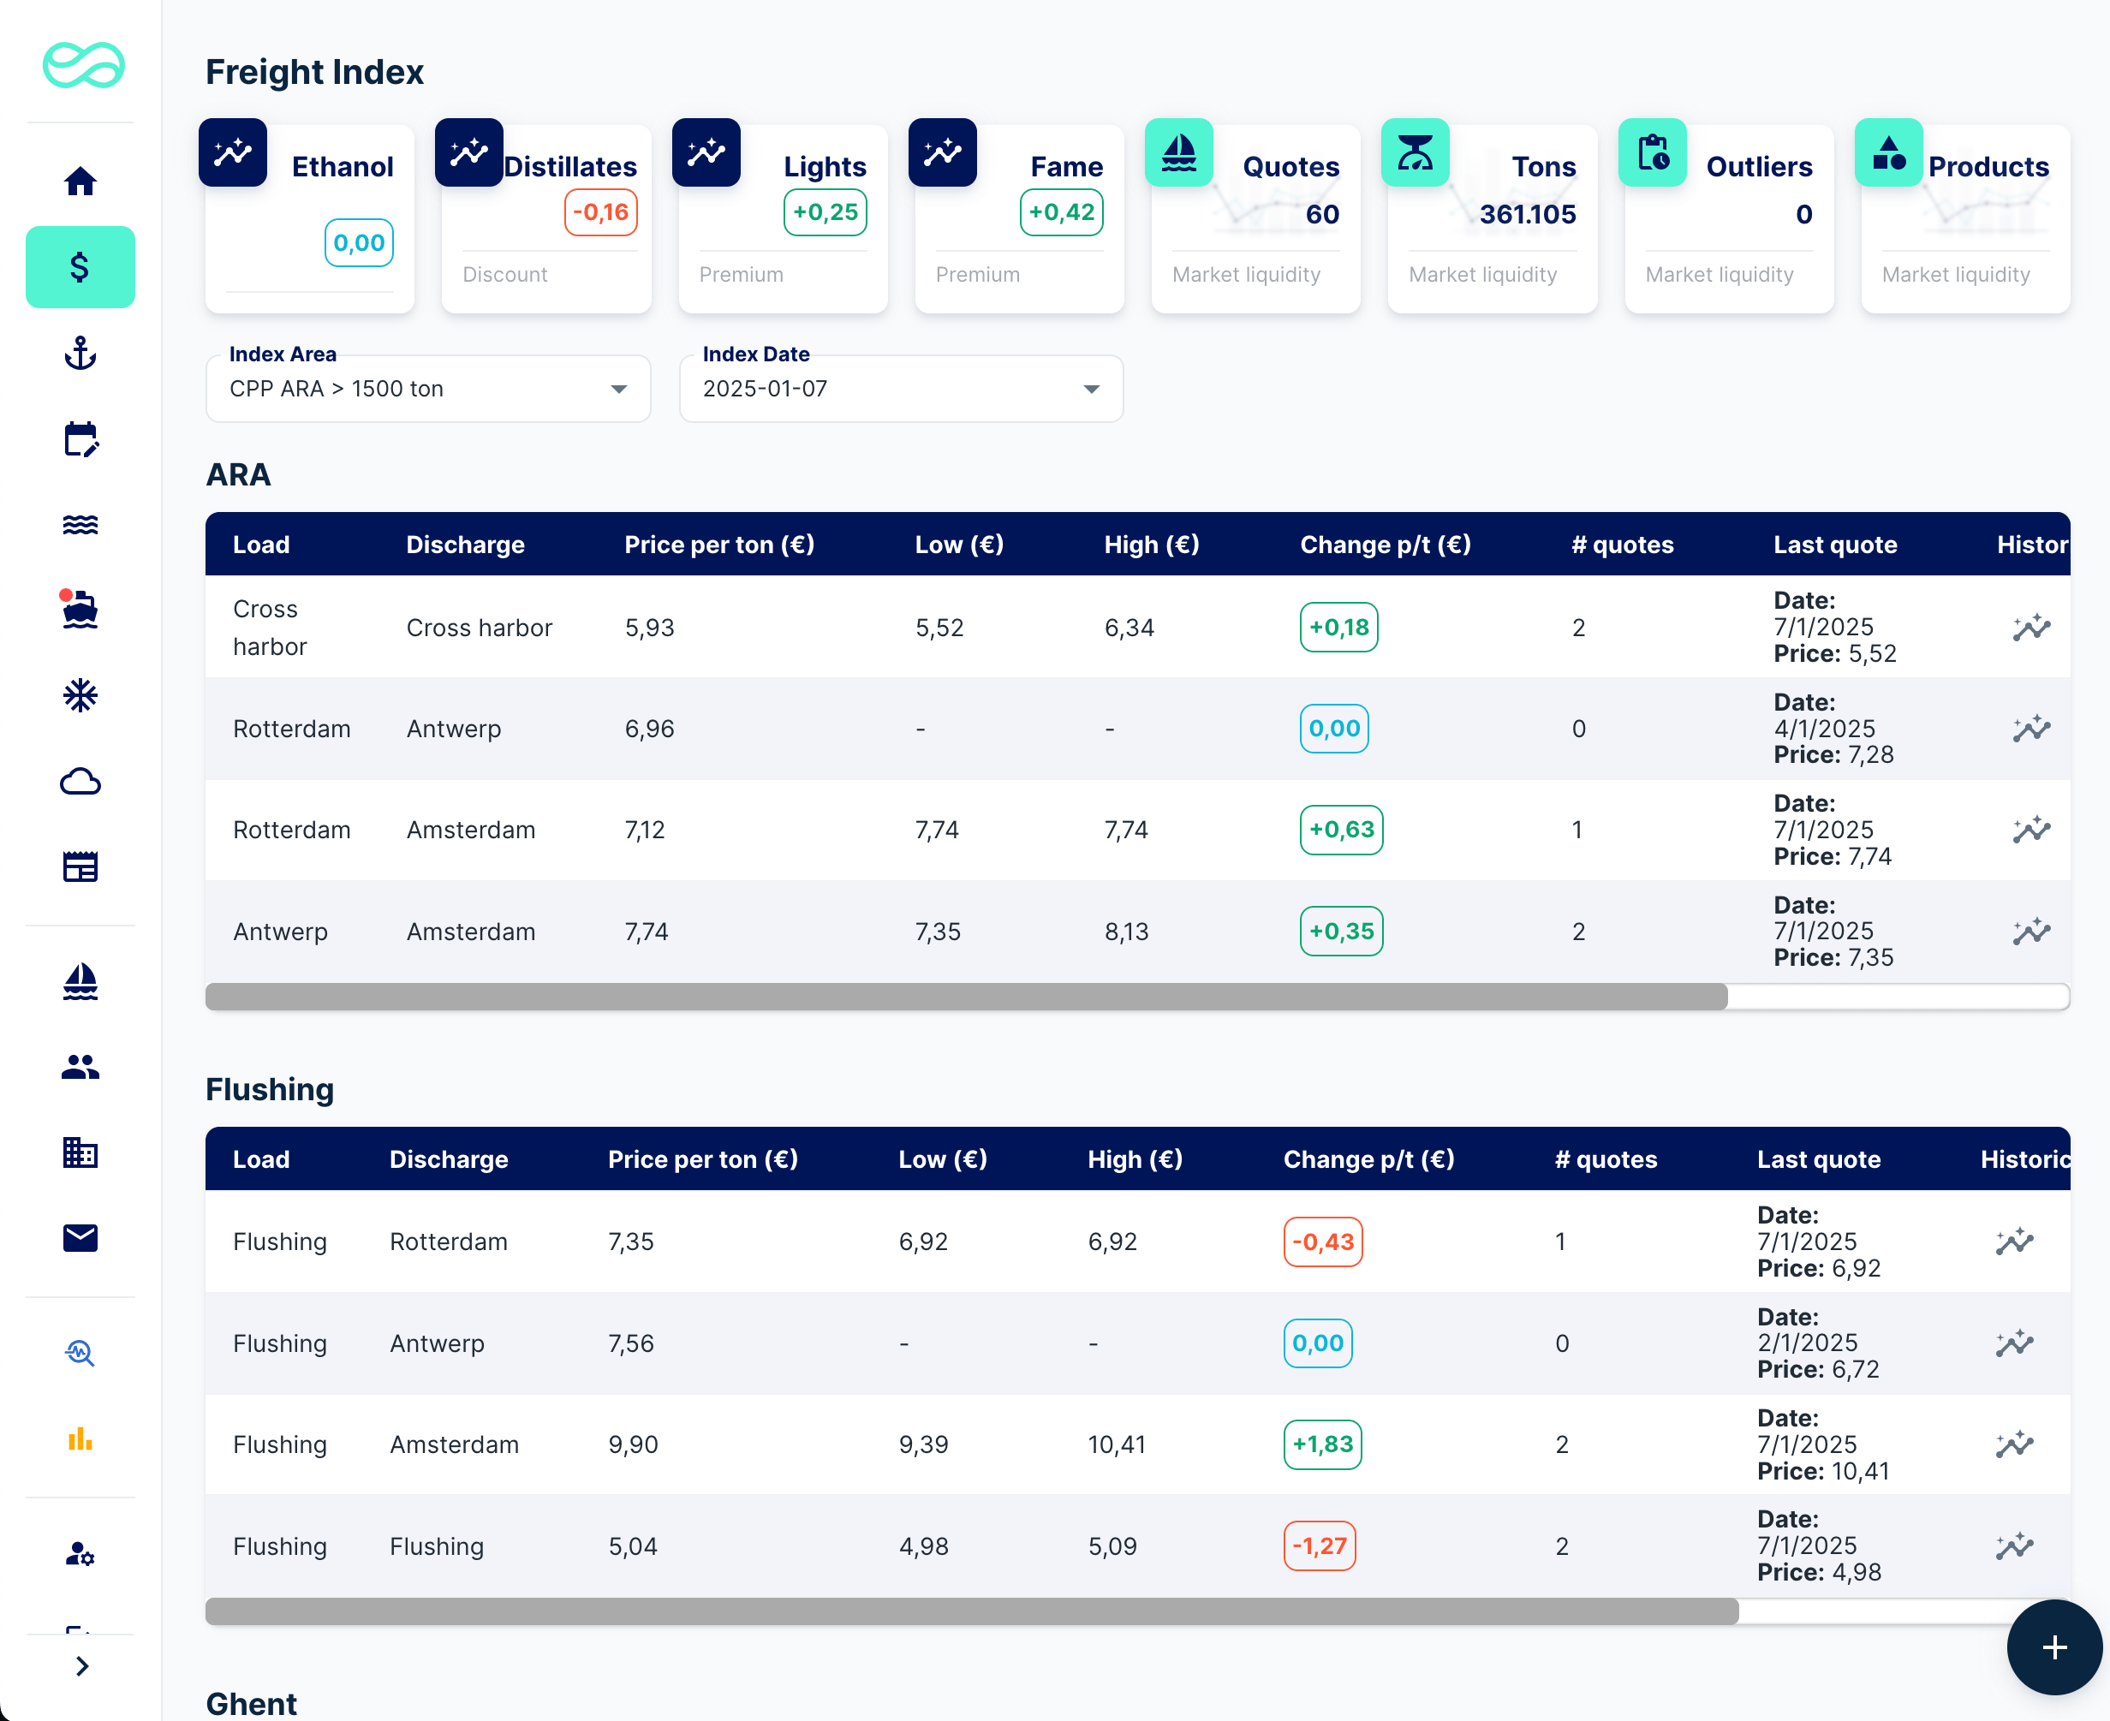Click ARA table horizontal scrollbar
The width and height of the screenshot is (2110, 1721).
966,997
